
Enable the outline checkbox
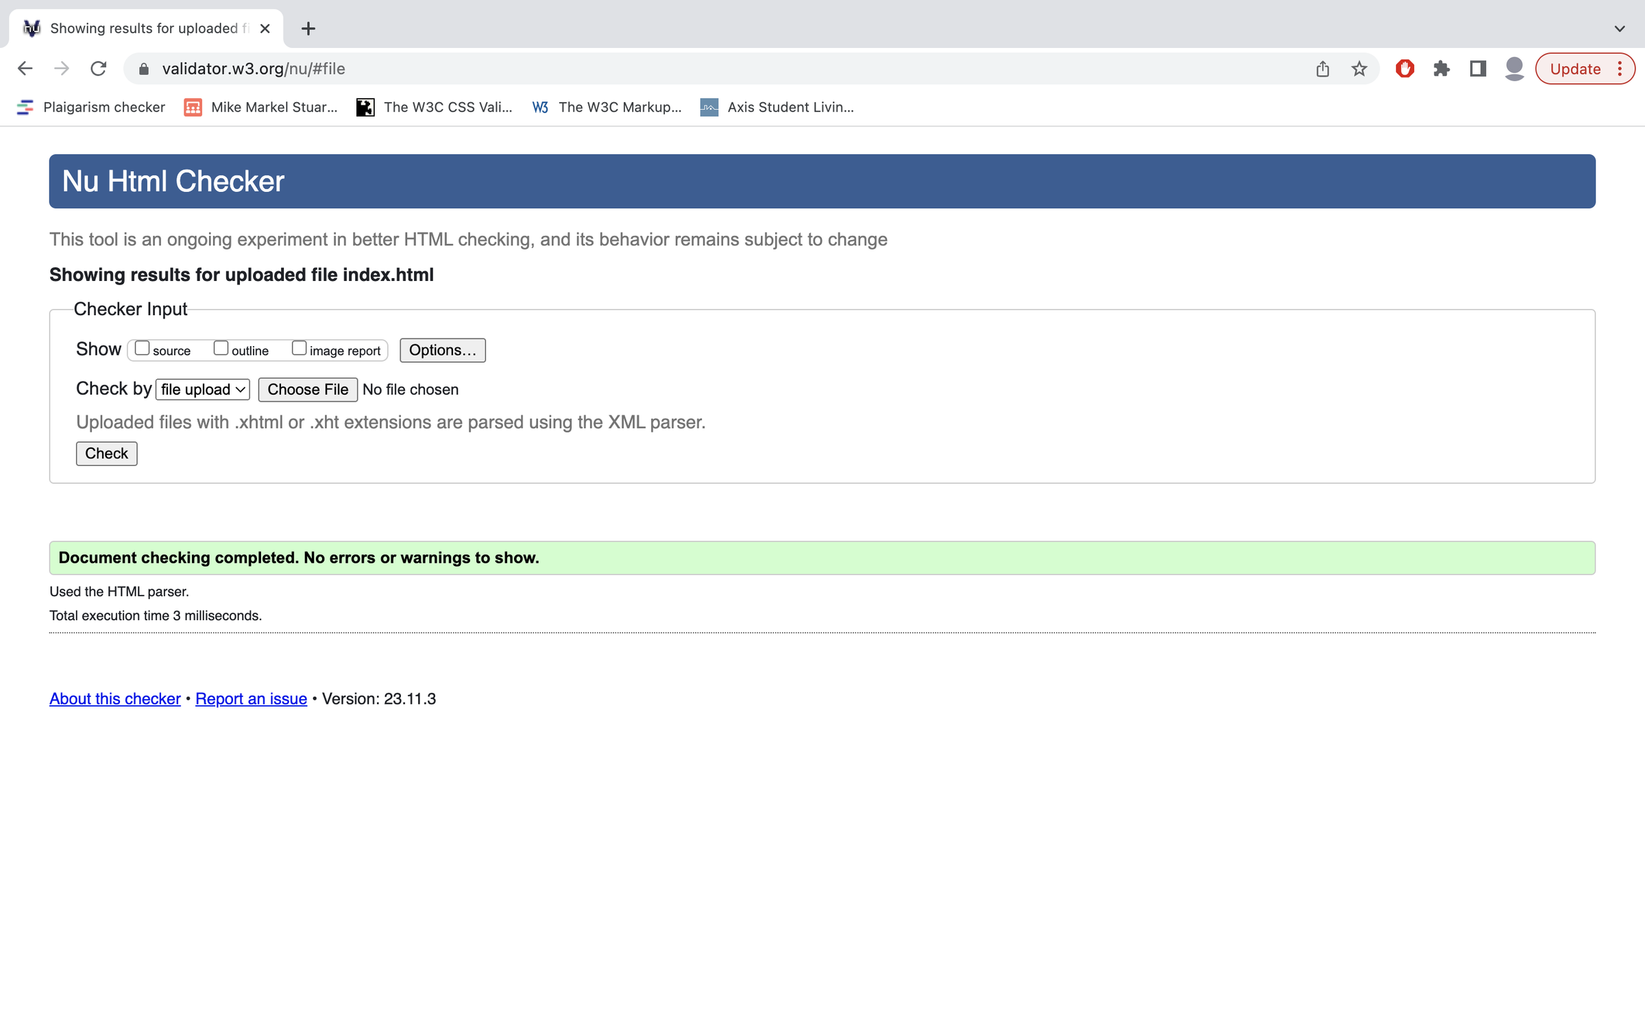(x=221, y=348)
